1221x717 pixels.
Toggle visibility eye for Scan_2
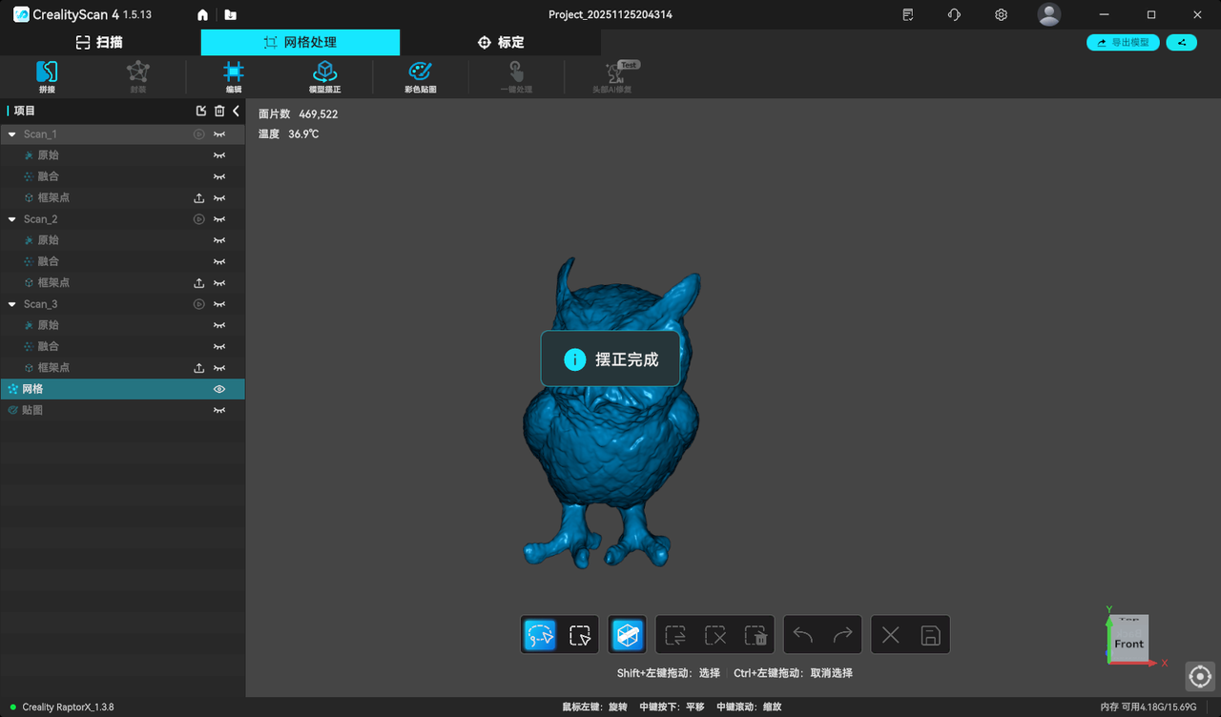219,219
